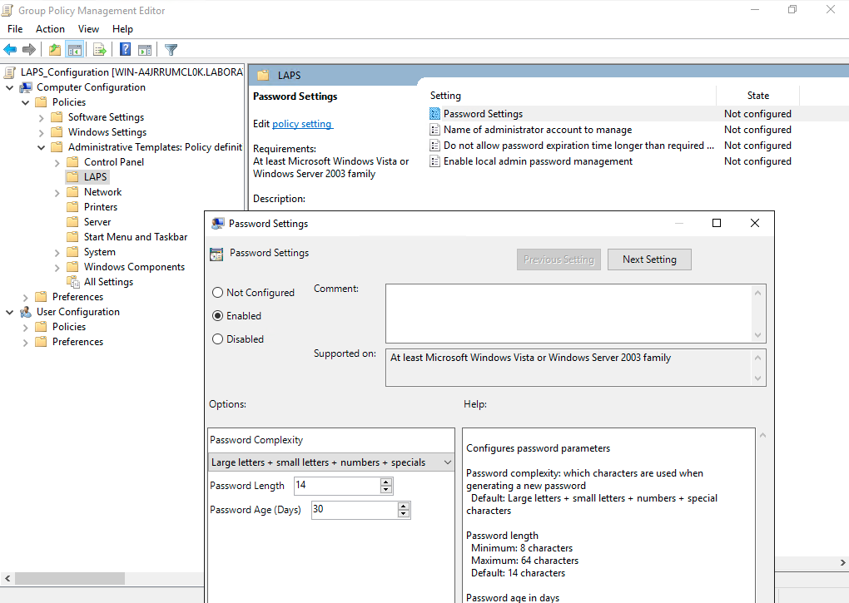849x603 pixels.
Task: Collapse the Administrative Templates node
Action: pos(41,147)
